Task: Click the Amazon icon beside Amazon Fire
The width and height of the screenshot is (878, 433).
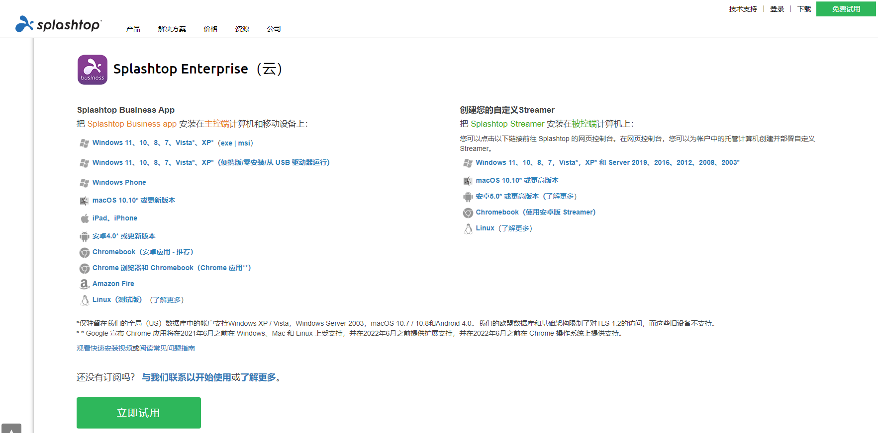Action: pyautogui.click(x=85, y=284)
